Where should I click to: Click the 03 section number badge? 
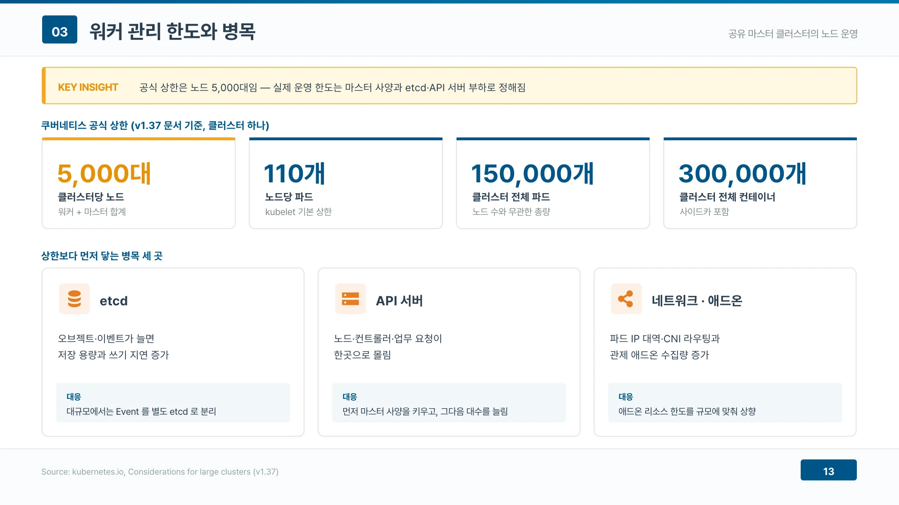coord(59,29)
